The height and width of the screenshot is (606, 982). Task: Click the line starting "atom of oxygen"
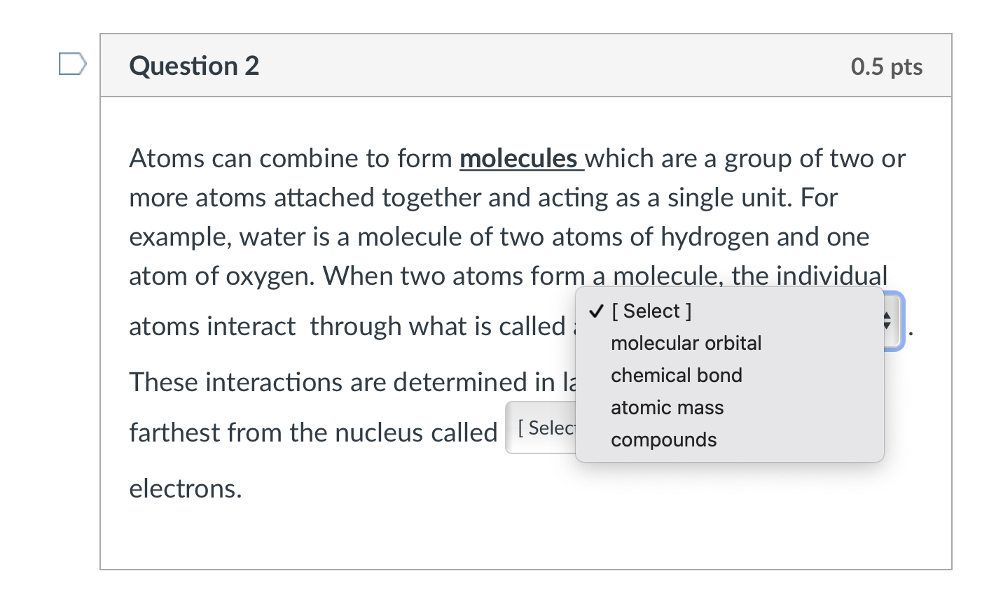point(509,276)
